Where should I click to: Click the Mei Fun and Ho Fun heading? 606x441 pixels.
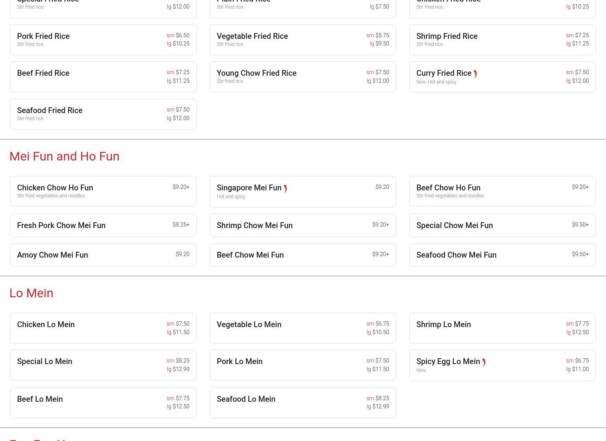click(64, 156)
